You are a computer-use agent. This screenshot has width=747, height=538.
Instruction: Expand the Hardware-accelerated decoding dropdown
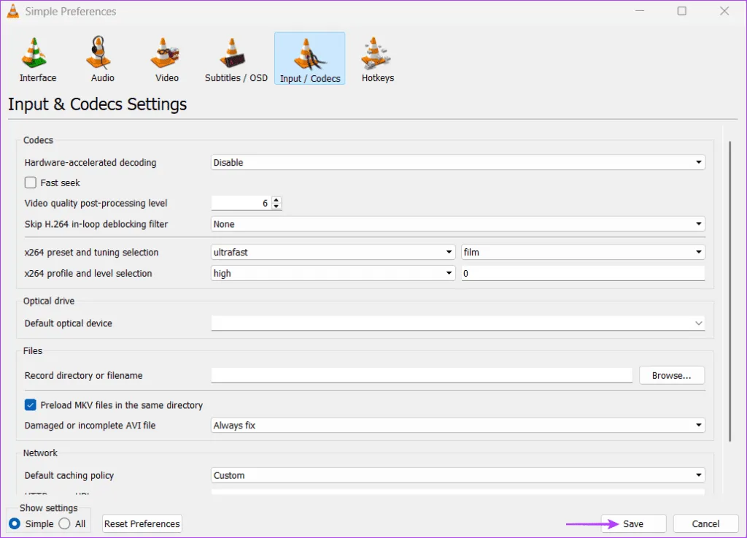457,163
